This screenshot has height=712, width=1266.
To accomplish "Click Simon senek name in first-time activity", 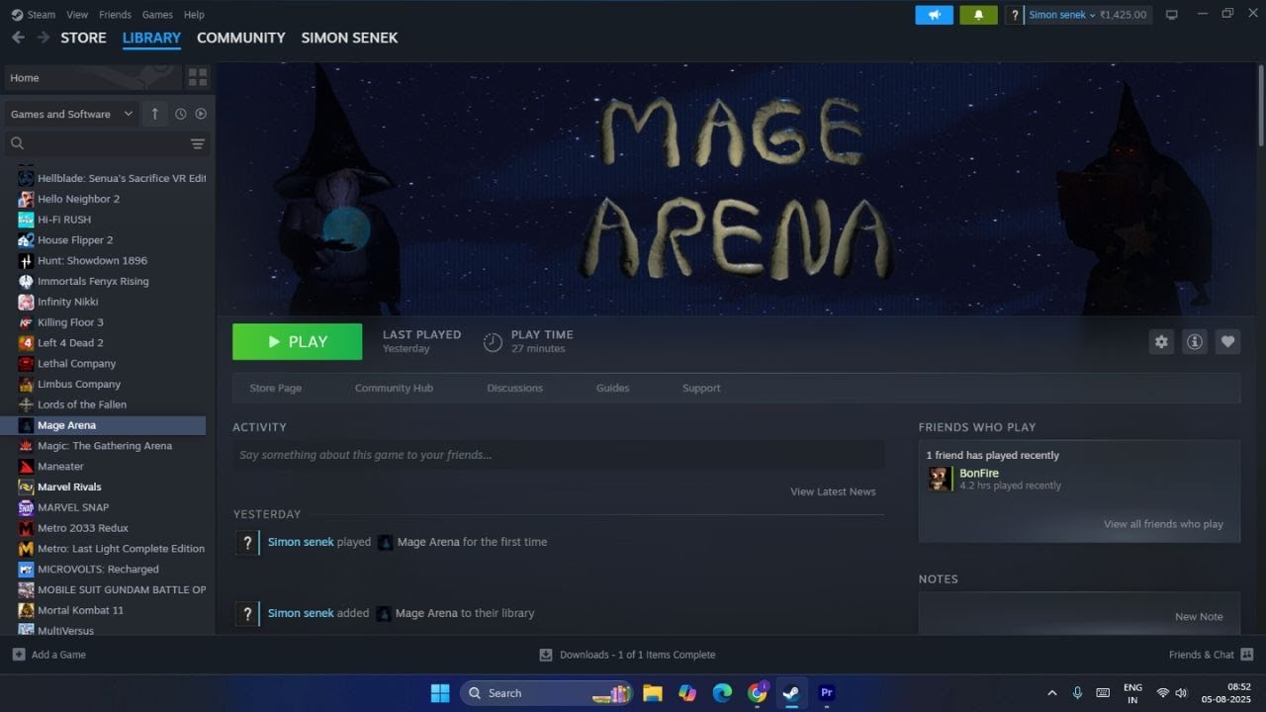I will pos(301,542).
